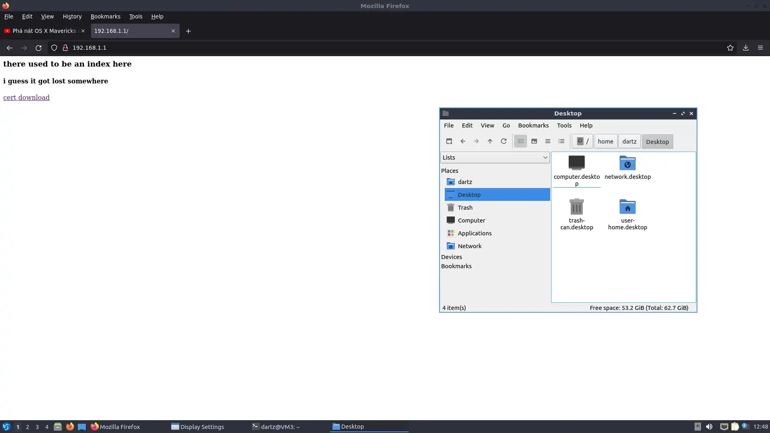Click the cert download link
This screenshot has width=770, height=433.
(x=26, y=97)
